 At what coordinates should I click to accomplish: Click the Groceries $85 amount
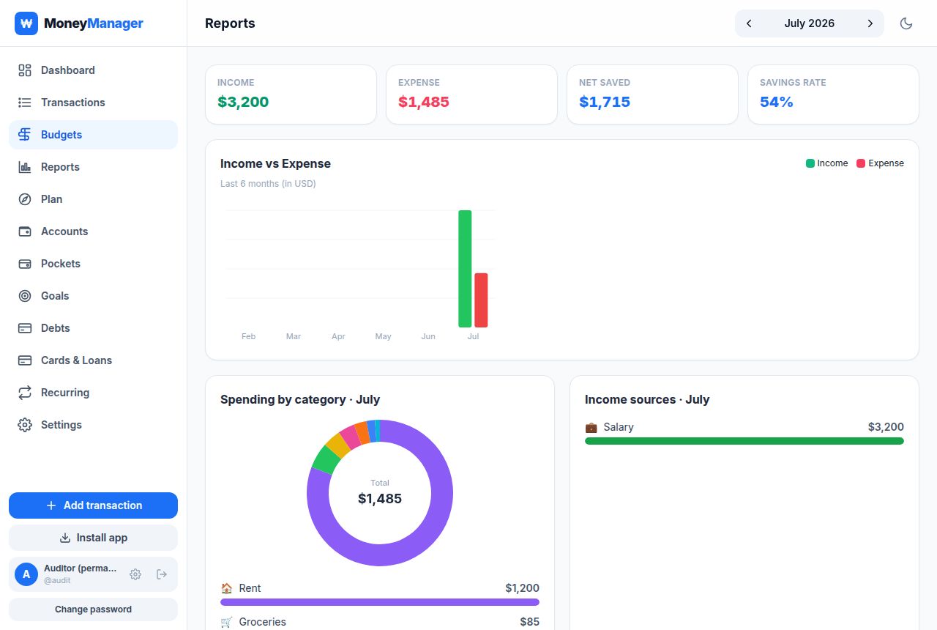click(530, 622)
